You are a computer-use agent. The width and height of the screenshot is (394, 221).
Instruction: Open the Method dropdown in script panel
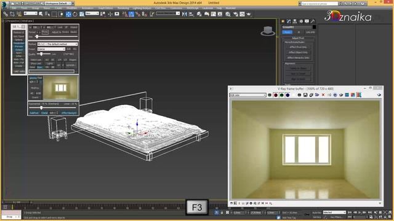(57, 44)
